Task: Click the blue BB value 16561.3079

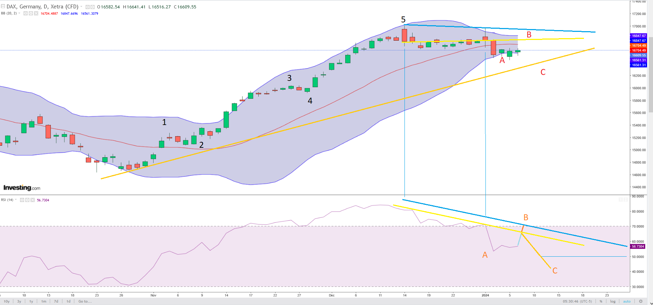Action: tap(89, 13)
